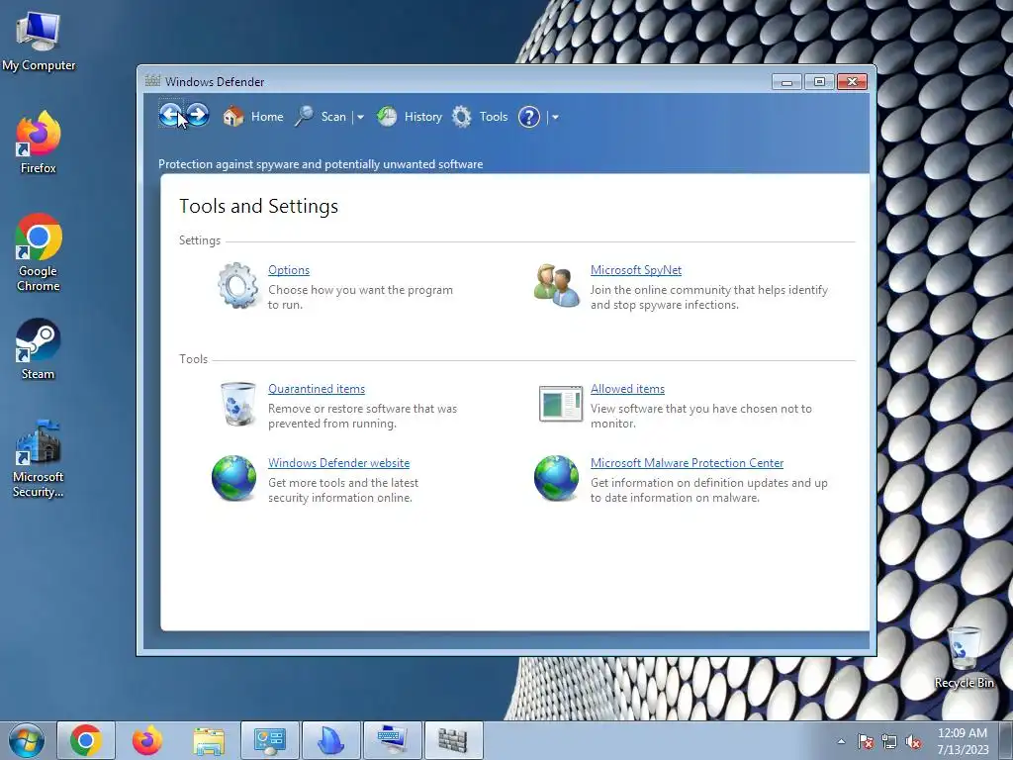This screenshot has width=1013, height=760.
Task: Open the Action Center flag tray icon
Action: point(866,741)
